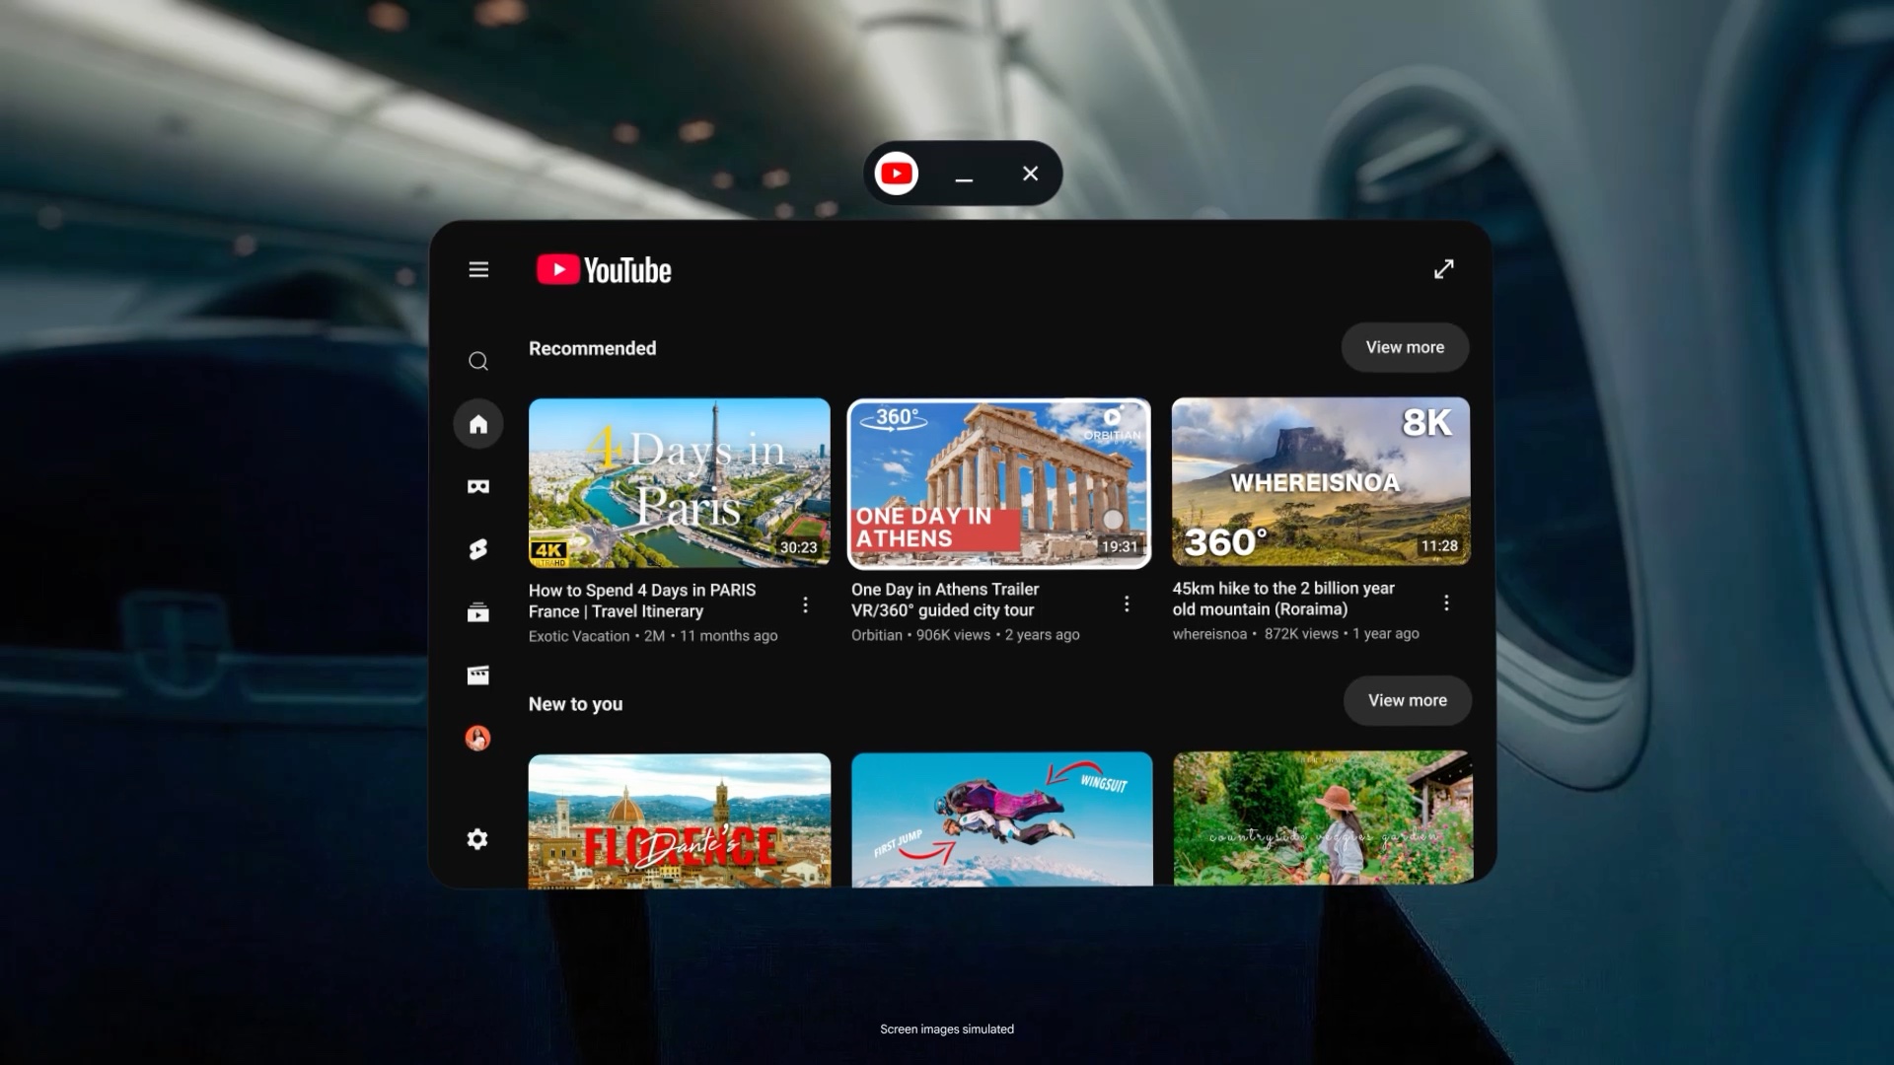Open YouTube settings
This screenshot has height=1065, width=1894.
click(x=478, y=838)
